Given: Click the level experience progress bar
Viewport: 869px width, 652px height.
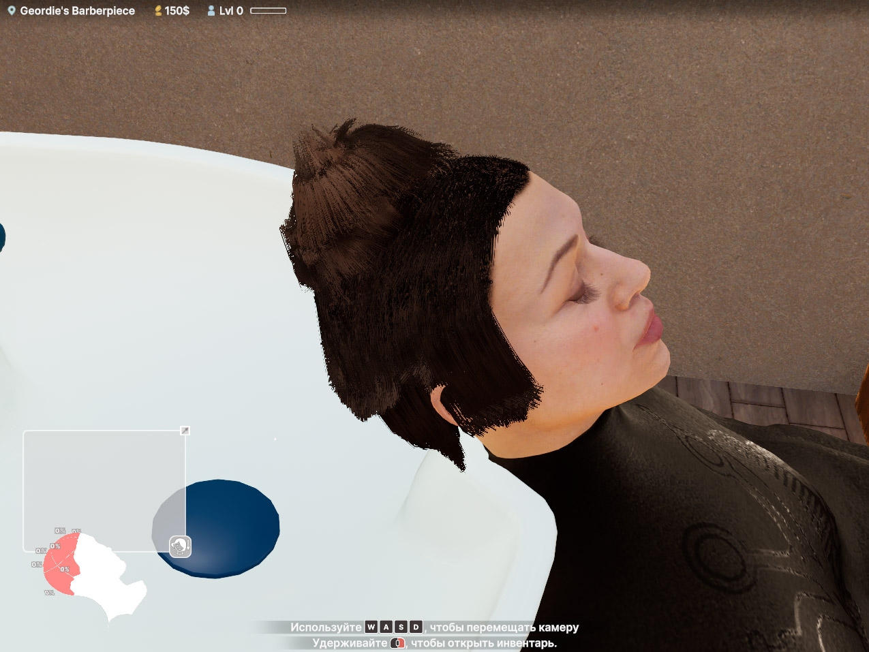Looking at the screenshot, I should (268, 11).
